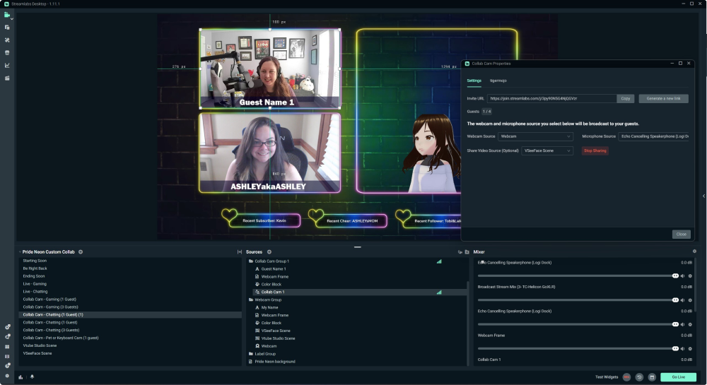
Task: Click Stop Sharing button
Action: 595,151
